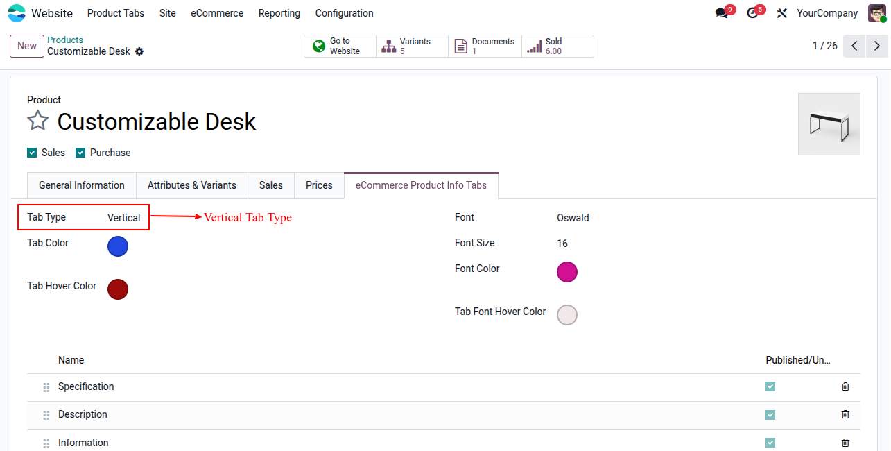Image resolution: width=891 pixels, height=451 pixels.
Task: Go back via Products breadcrumb link
Action: click(x=65, y=40)
